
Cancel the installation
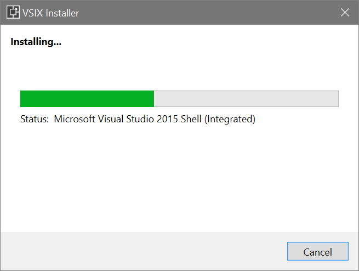click(x=317, y=252)
